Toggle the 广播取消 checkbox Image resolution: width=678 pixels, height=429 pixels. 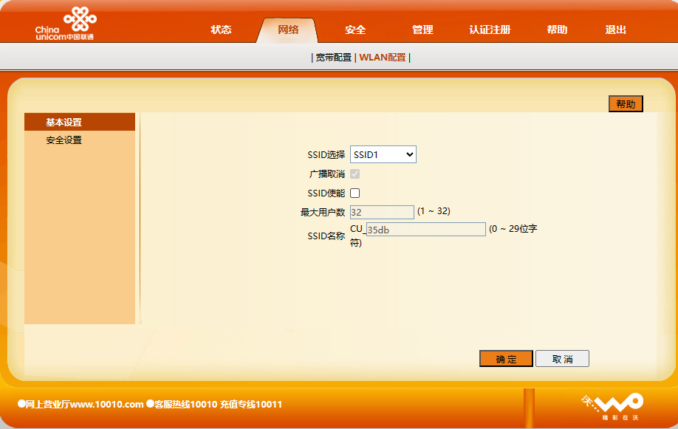pos(355,174)
